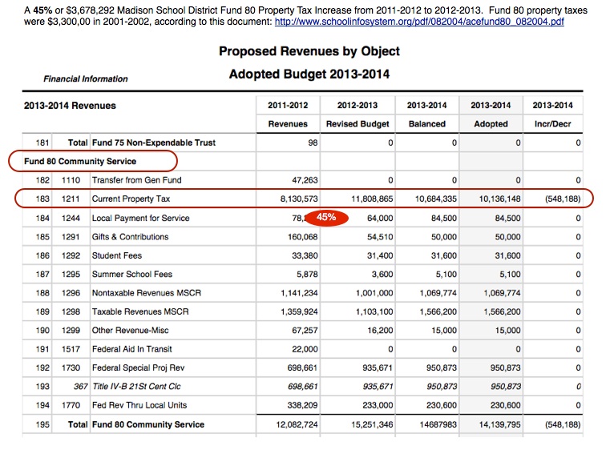The height and width of the screenshot is (450, 614).
Task: Select 'Local Payment for Service' row label
Action: tap(140, 219)
